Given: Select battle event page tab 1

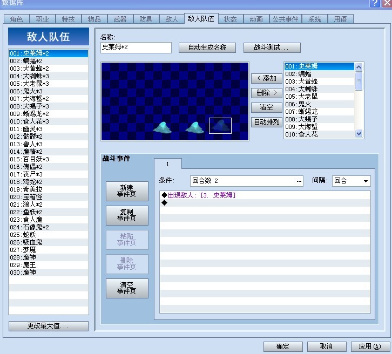Looking at the screenshot, I should [x=168, y=164].
